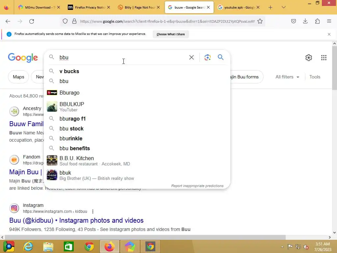Click the Google logo

click(x=23, y=58)
